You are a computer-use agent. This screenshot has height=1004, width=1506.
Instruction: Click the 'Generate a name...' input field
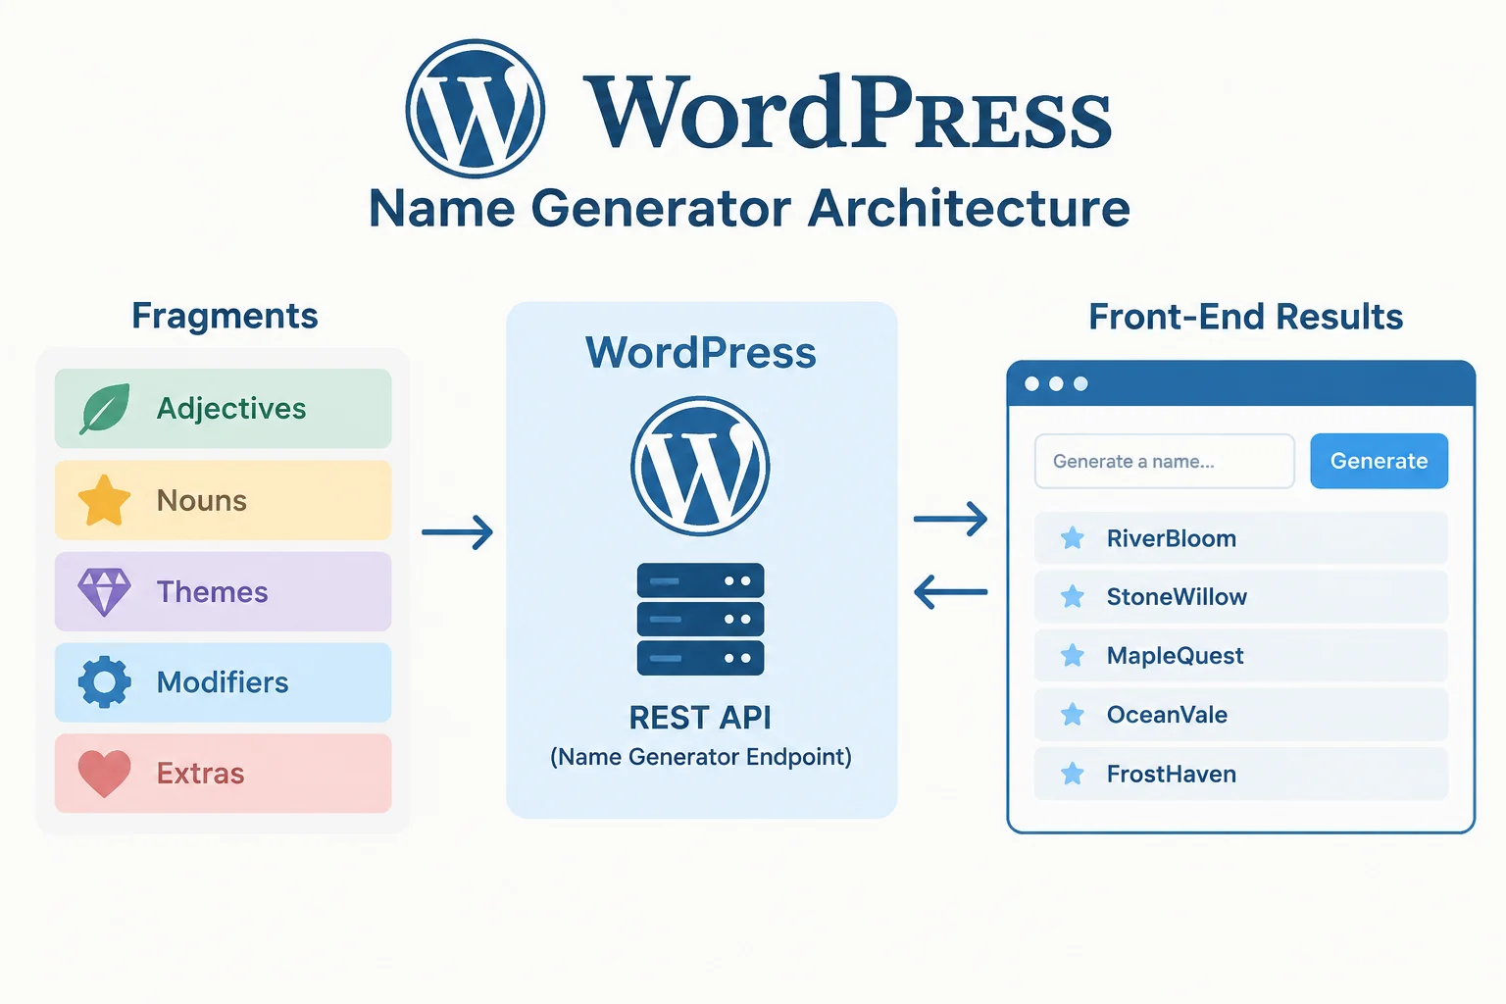pyautogui.click(x=1165, y=461)
